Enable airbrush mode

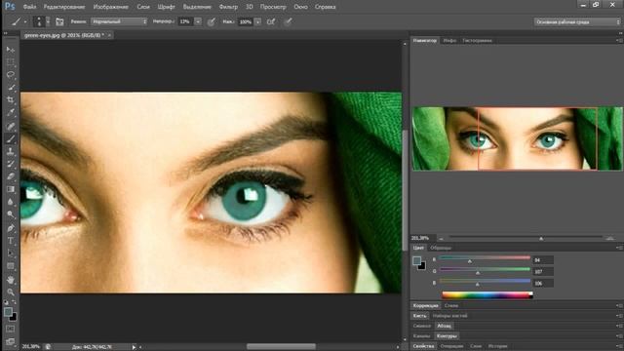[x=271, y=21]
